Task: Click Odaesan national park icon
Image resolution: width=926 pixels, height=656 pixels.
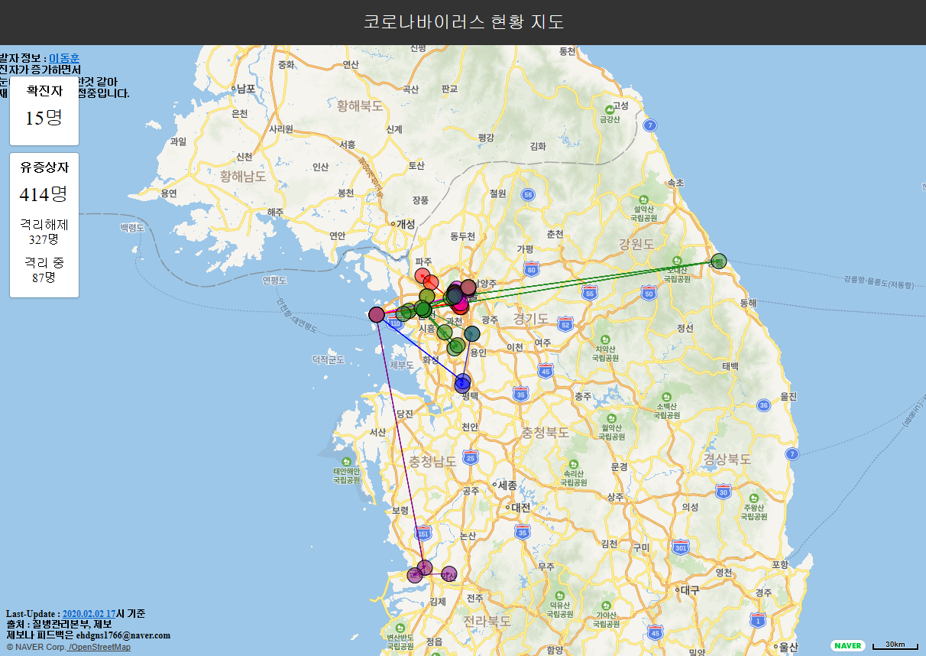Action: pyautogui.click(x=677, y=260)
